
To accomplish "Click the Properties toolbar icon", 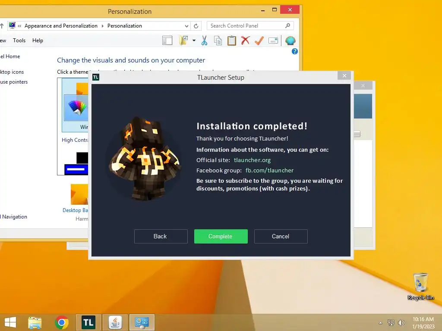I will (273, 41).
